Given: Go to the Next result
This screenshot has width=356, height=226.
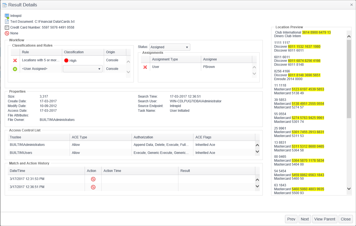Looking at the screenshot, I should point(305,219).
